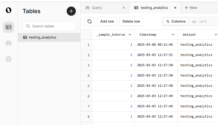Click the Add row button
The width and height of the screenshot is (218, 125).
click(x=107, y=21)
